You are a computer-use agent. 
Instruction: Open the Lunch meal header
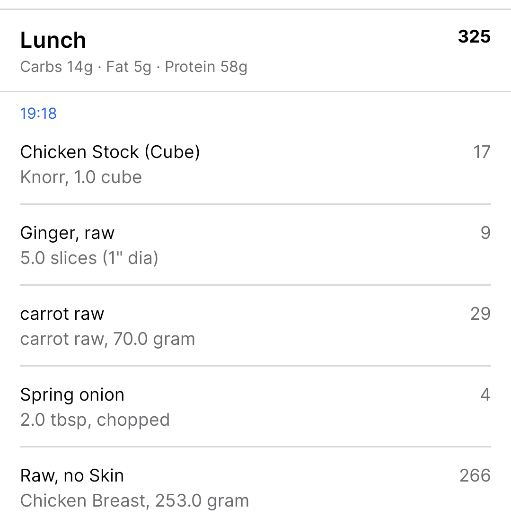coord(255,50)
